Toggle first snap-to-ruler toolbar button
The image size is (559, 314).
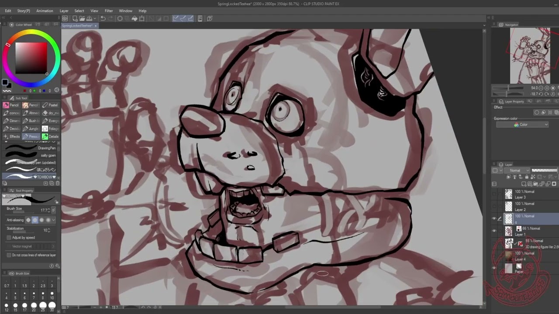pyautogui.click(x=176, y=18)
